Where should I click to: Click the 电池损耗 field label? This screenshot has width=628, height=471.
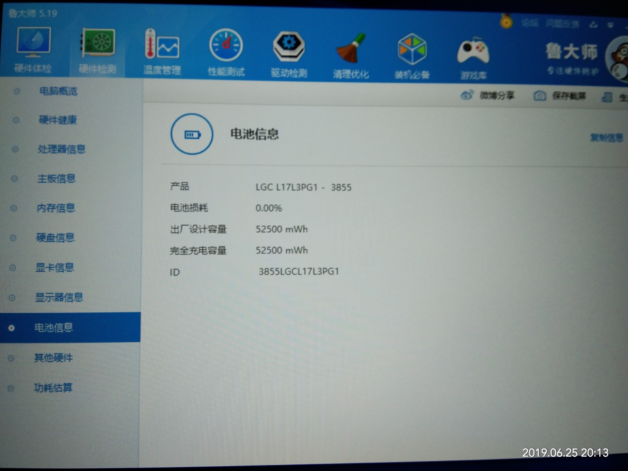click(189, 208)
